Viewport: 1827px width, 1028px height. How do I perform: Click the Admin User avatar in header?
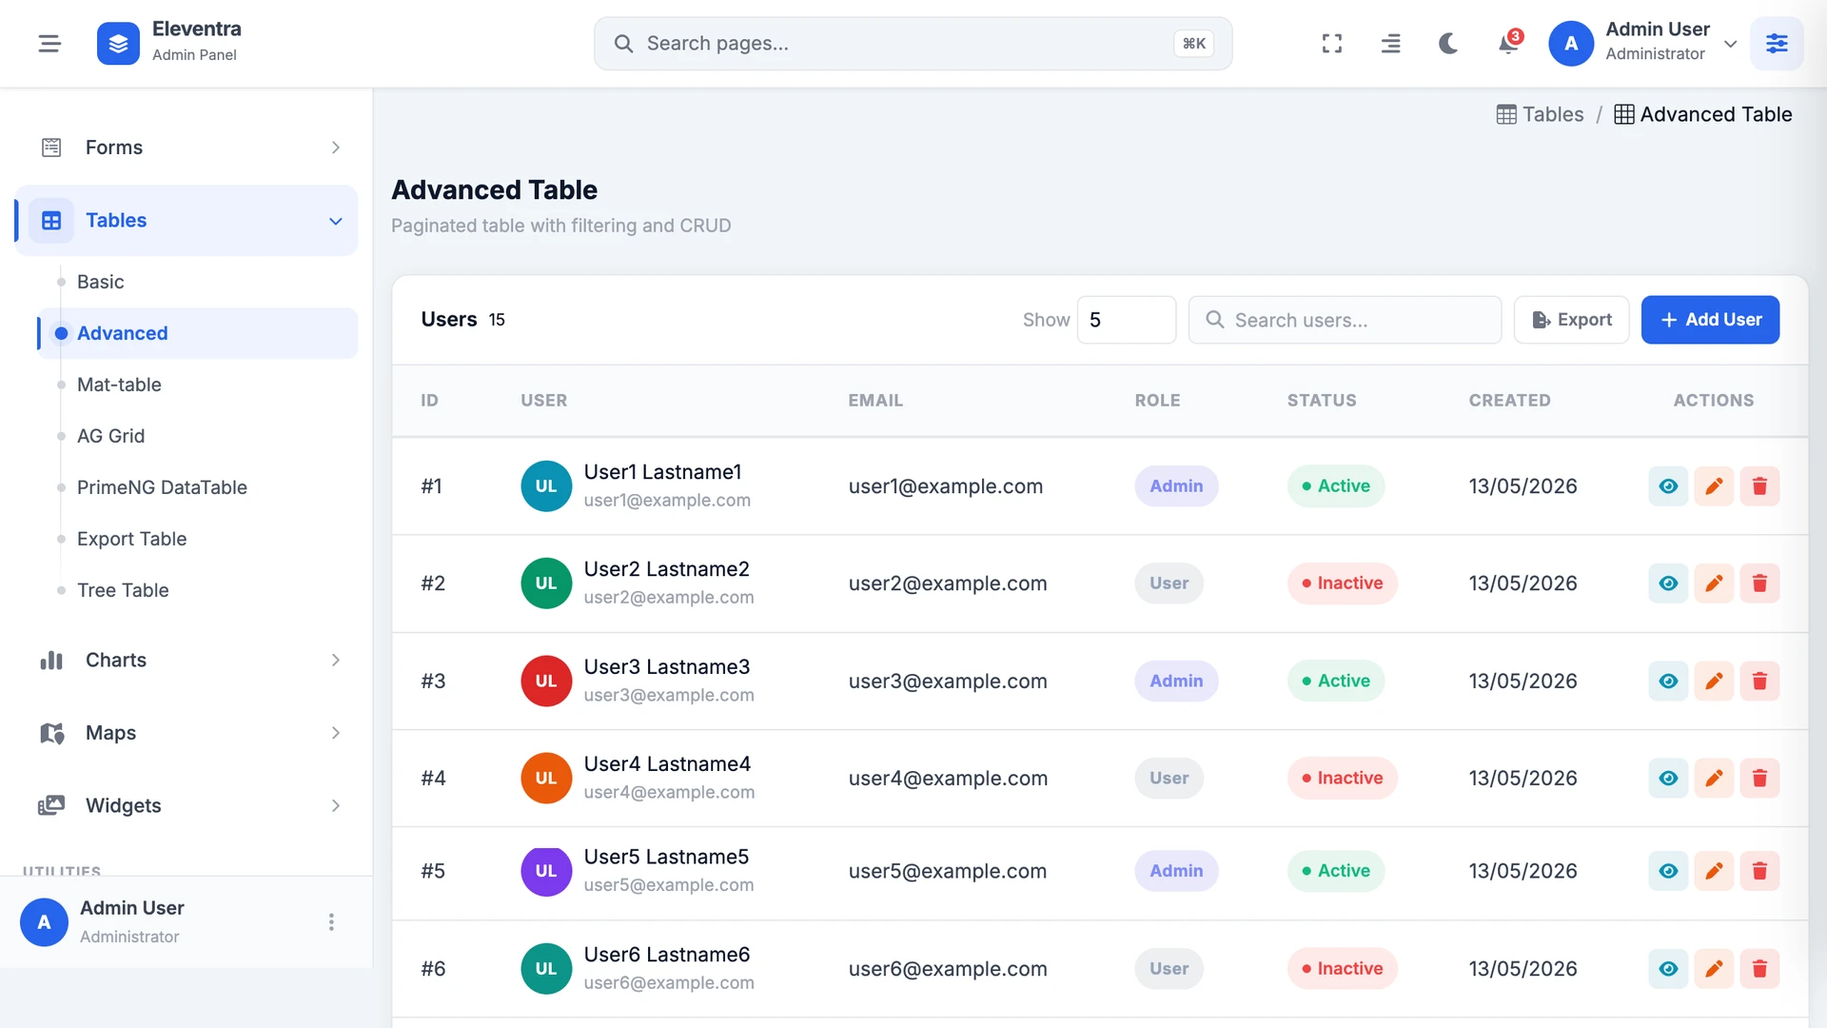pyautogui.click(x=1571, y=44)
